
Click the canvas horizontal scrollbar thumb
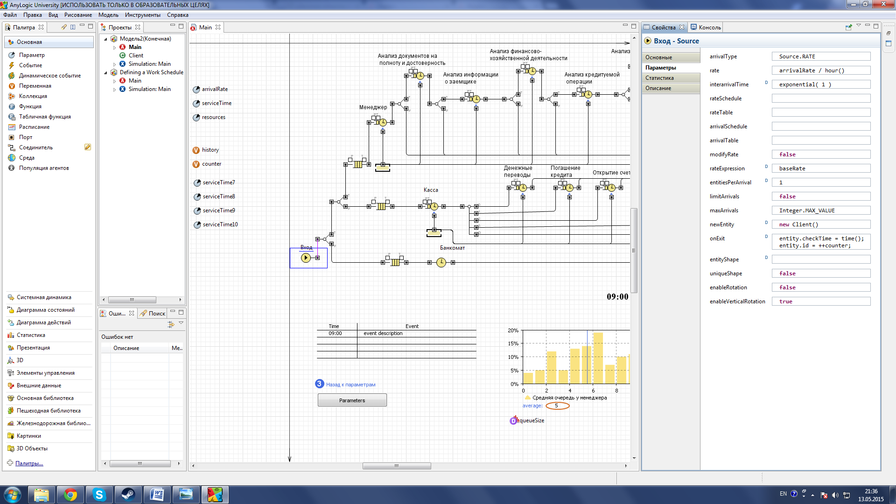(397, 466)
